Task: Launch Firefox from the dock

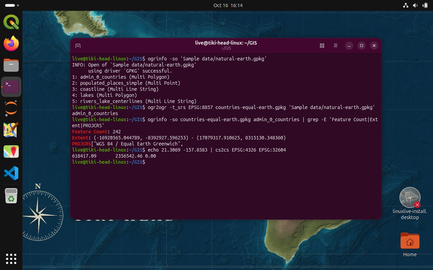Action: coord(11,44)
